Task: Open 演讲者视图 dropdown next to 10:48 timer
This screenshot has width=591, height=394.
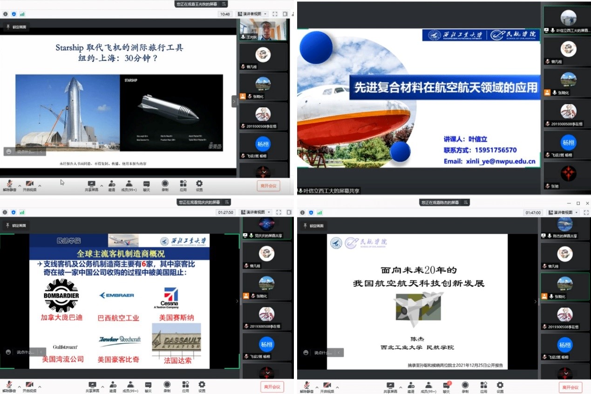Action: tap(252, 14)
